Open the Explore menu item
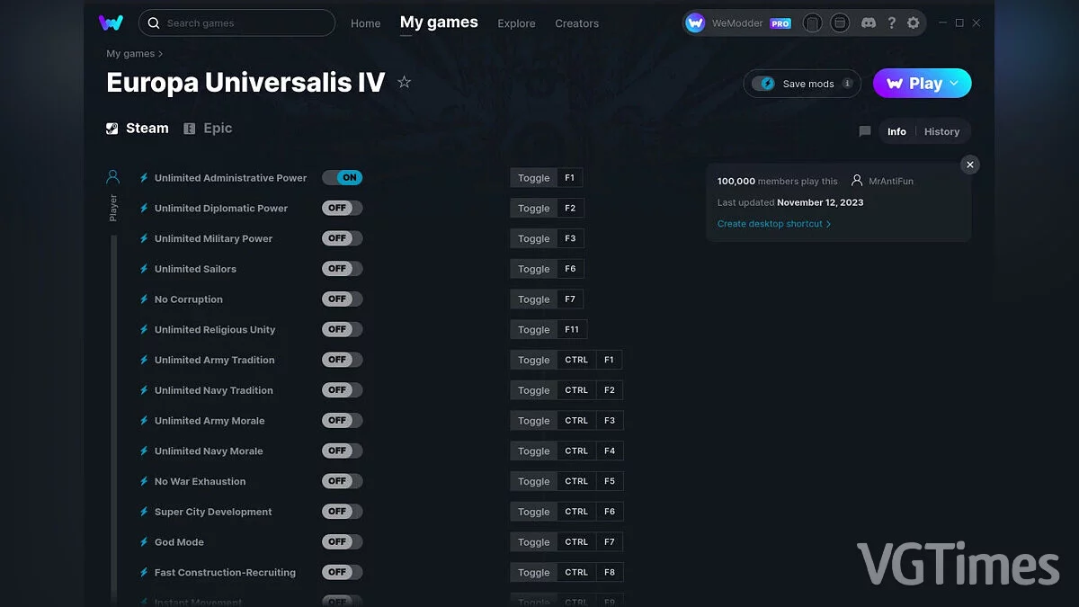 tap(516, 23)
